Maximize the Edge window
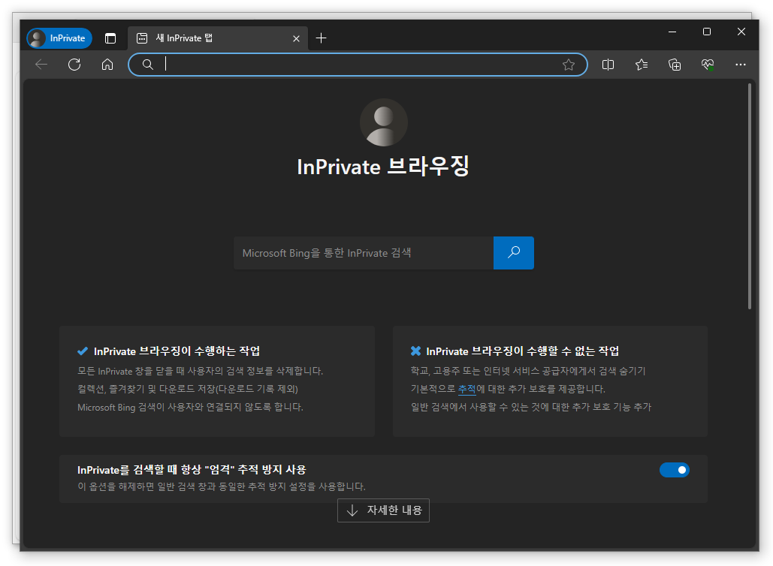The width and height of the screenshot is (773, 566). (706, 32)
